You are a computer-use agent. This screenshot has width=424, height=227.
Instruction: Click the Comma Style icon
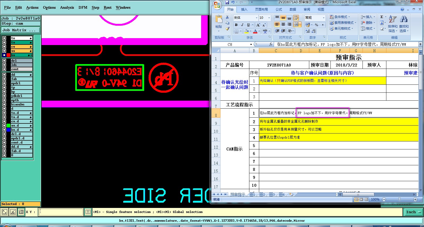323,25
